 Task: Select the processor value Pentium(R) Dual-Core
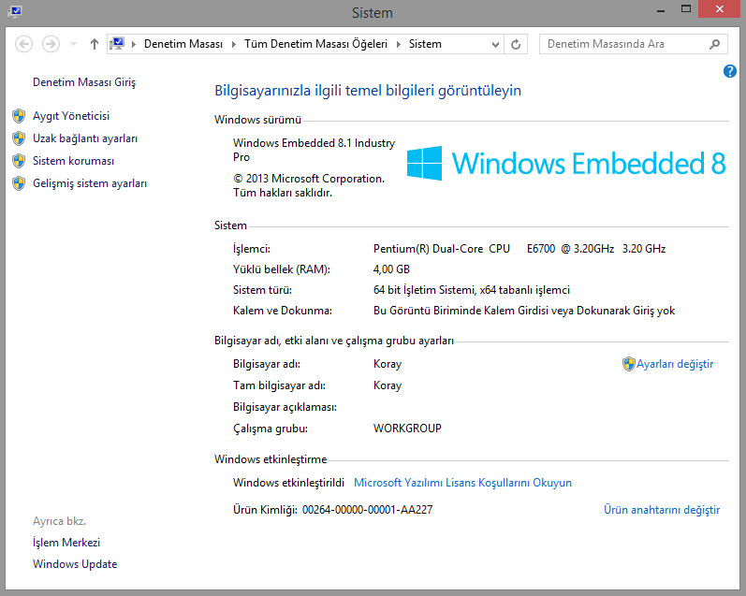428,249
